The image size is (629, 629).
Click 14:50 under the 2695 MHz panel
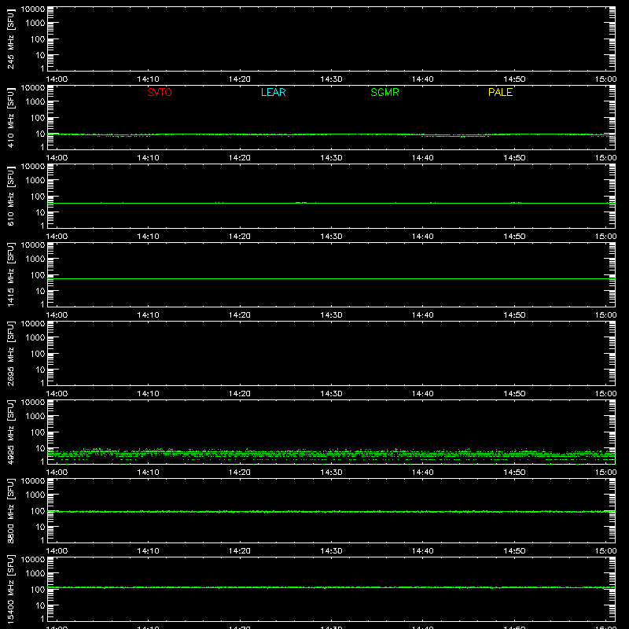(x=514, y=394)
